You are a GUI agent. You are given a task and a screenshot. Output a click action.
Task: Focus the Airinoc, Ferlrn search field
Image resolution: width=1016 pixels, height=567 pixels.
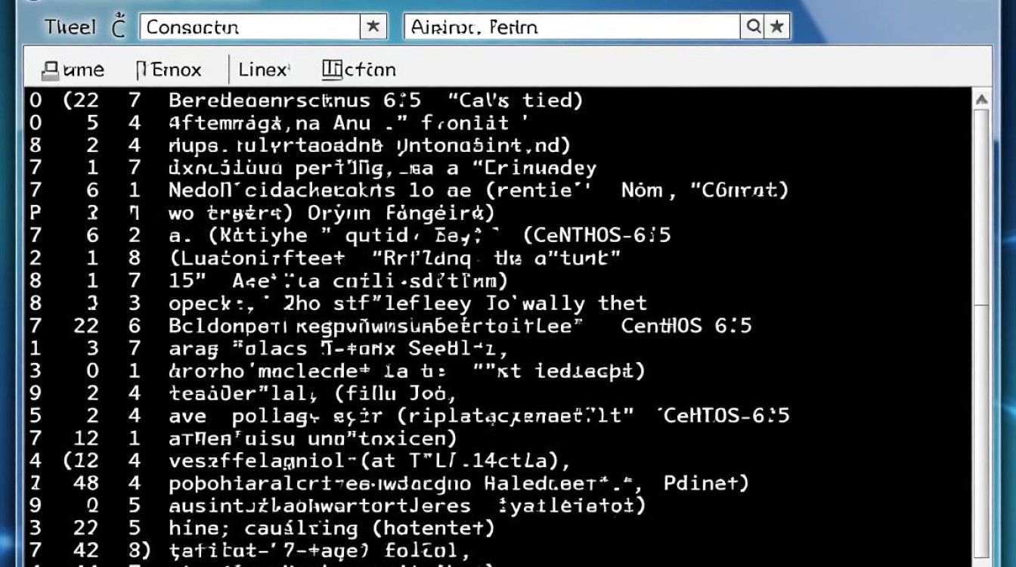[x=572, y=27]
